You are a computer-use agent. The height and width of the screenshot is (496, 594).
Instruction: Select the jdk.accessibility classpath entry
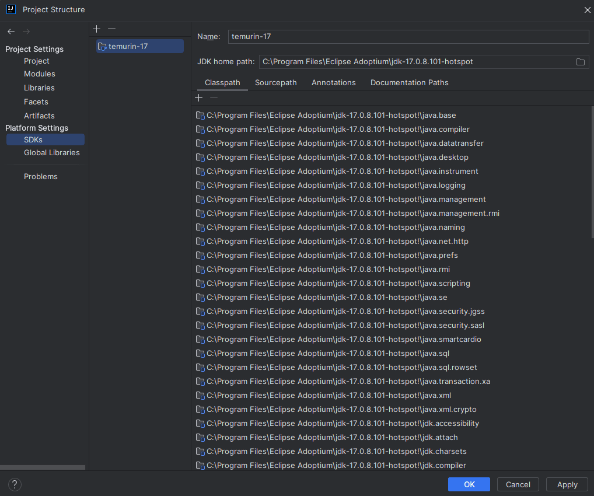coord(337,424)
